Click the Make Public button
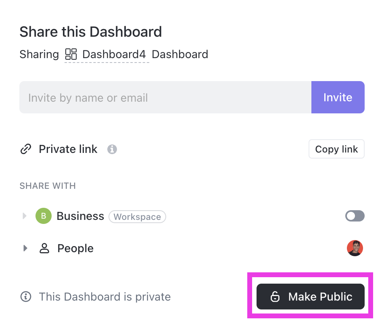384x326 pixels. [310, 297]
